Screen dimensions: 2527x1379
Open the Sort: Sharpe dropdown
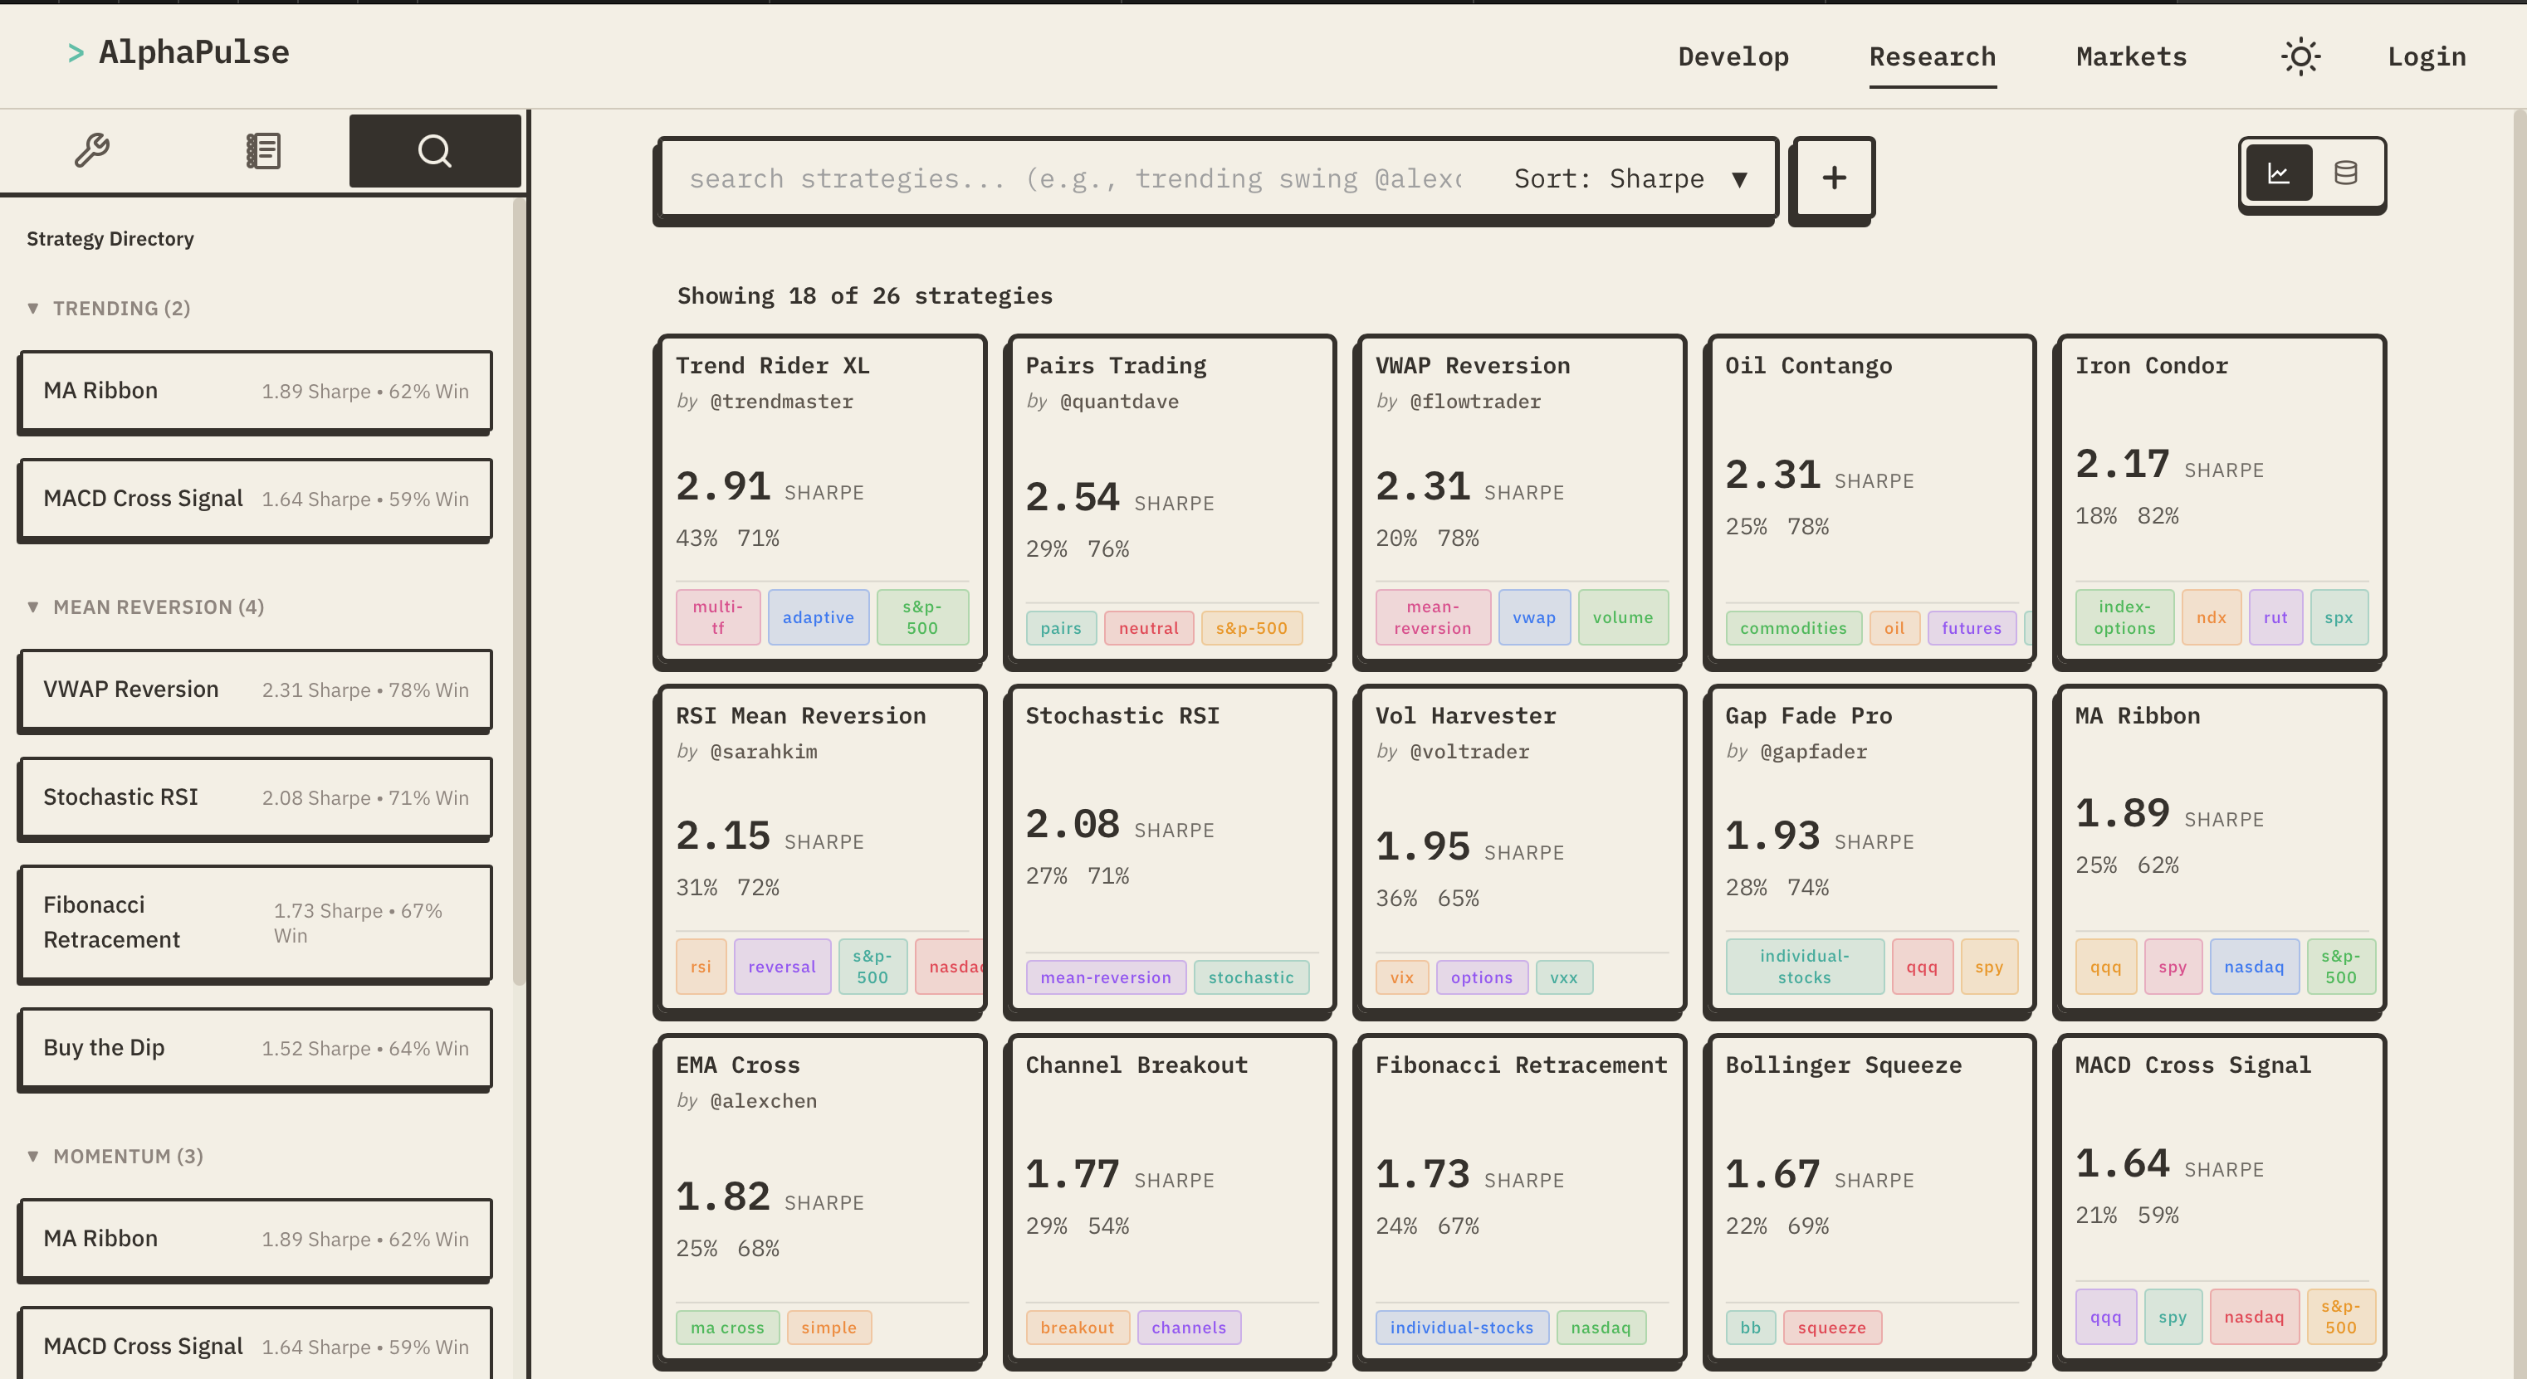click(x=1630, y=178)
